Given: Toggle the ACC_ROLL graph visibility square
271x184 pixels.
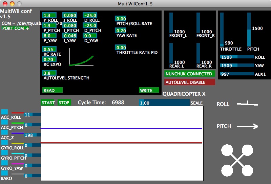Looking at the screenshot, I should 4,112.
